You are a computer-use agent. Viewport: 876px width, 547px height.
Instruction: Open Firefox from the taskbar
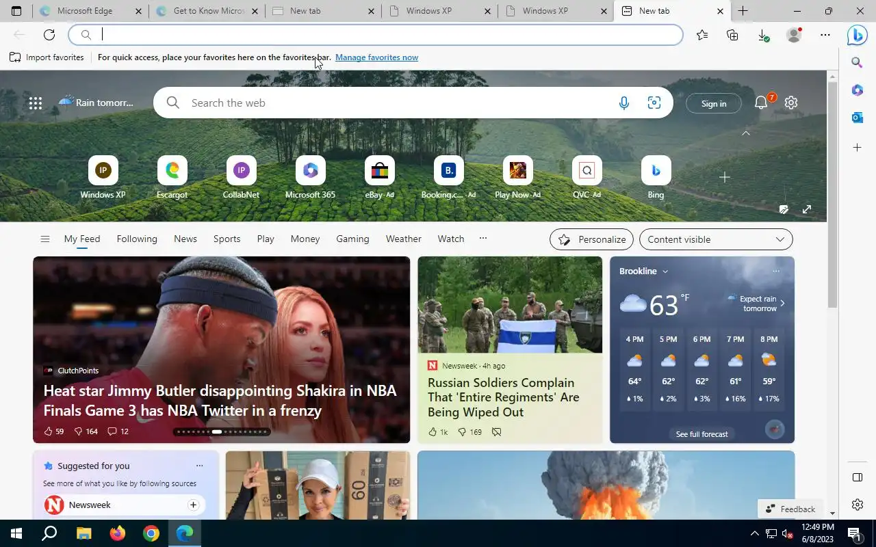(118, 533)
